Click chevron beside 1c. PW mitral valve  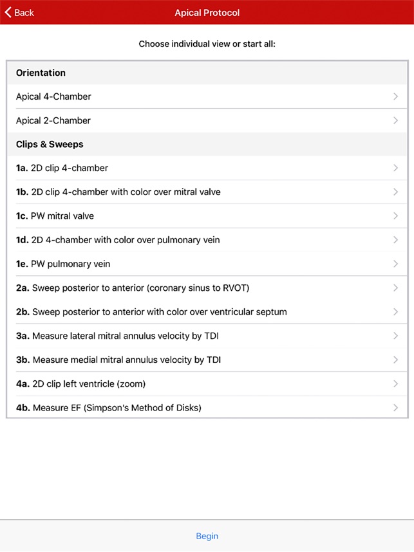point(395,216)
